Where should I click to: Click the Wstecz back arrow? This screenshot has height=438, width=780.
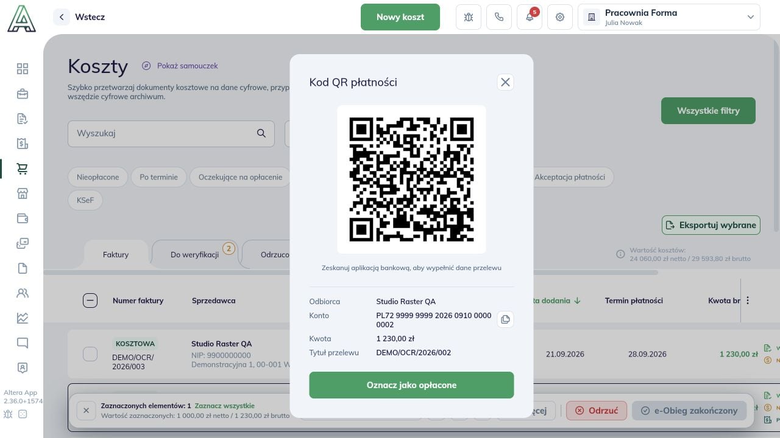pos(62,17)
